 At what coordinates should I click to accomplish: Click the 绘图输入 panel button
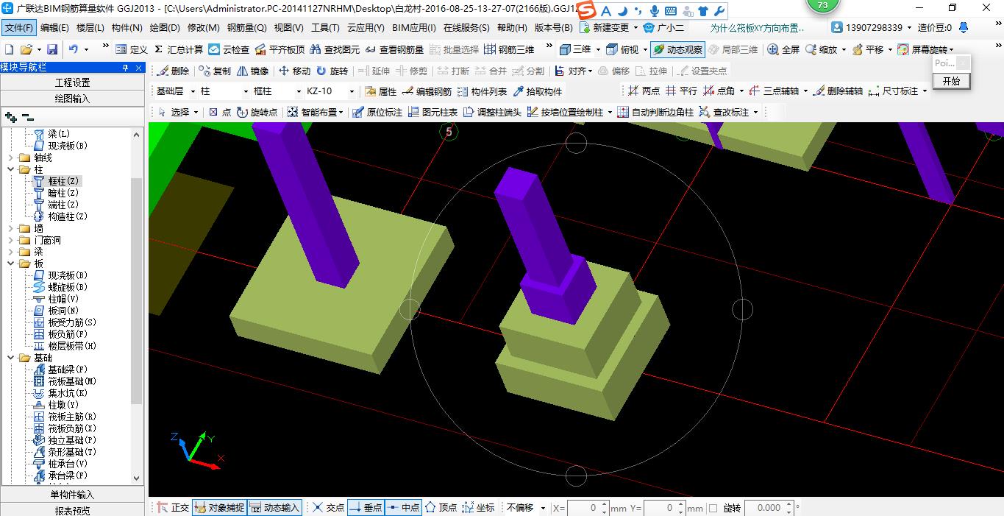click(73, 98)
